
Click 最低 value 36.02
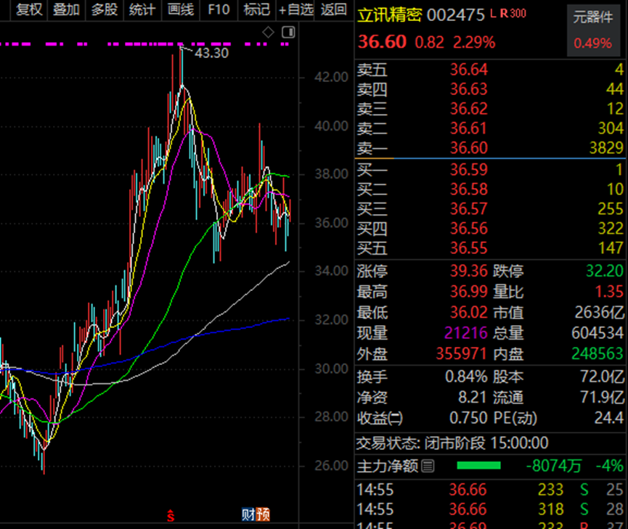coord(468,312)
